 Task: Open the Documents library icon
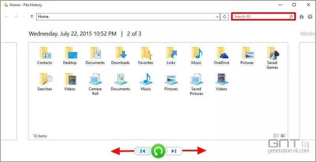(120, 82)
